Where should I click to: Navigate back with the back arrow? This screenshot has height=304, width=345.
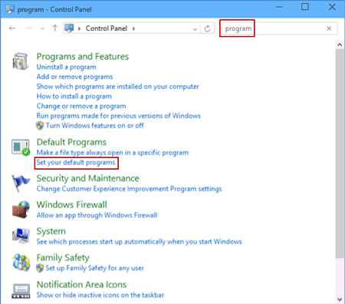click(x=12, y=28)
